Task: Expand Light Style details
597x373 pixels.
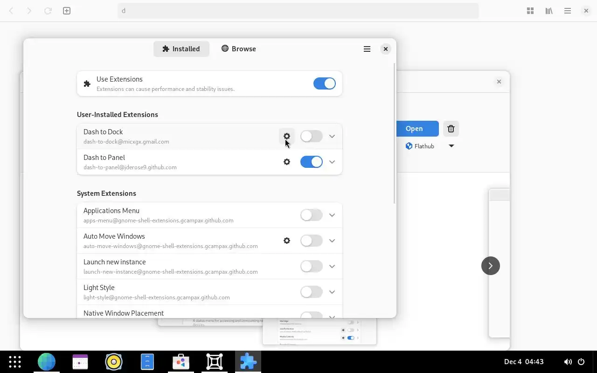Action: [332, 292]
